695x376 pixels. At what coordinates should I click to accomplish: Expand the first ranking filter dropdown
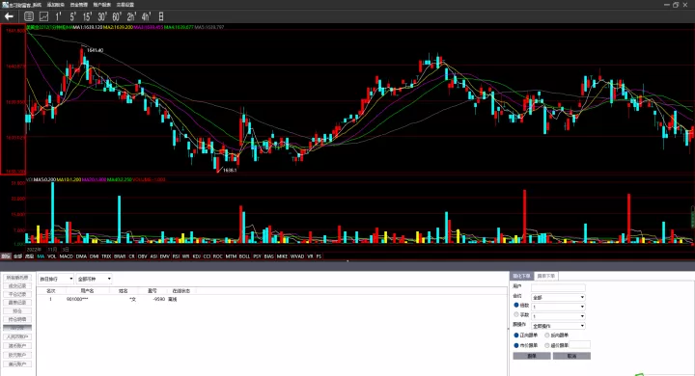pyautogui.click(x=56, y=279)
